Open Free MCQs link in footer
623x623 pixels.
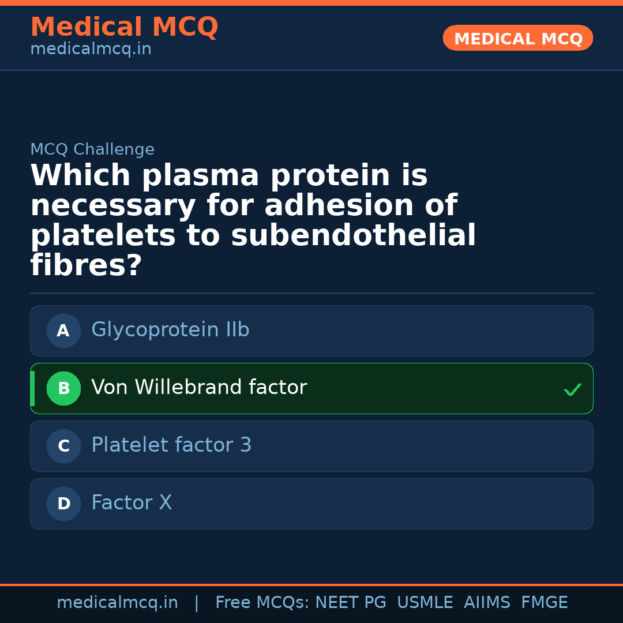261,602
